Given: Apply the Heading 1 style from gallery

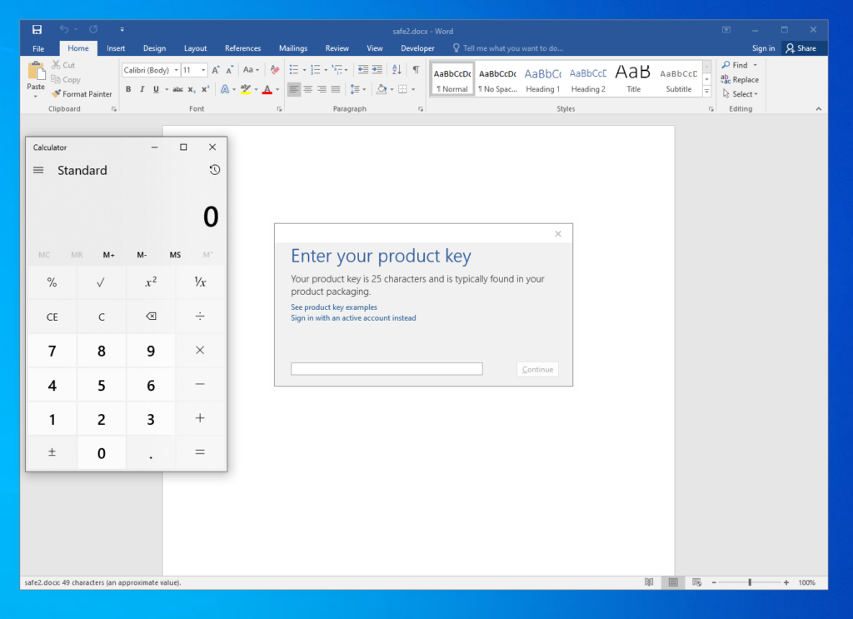Looking at the screenshot, I should tap(543, 79).
